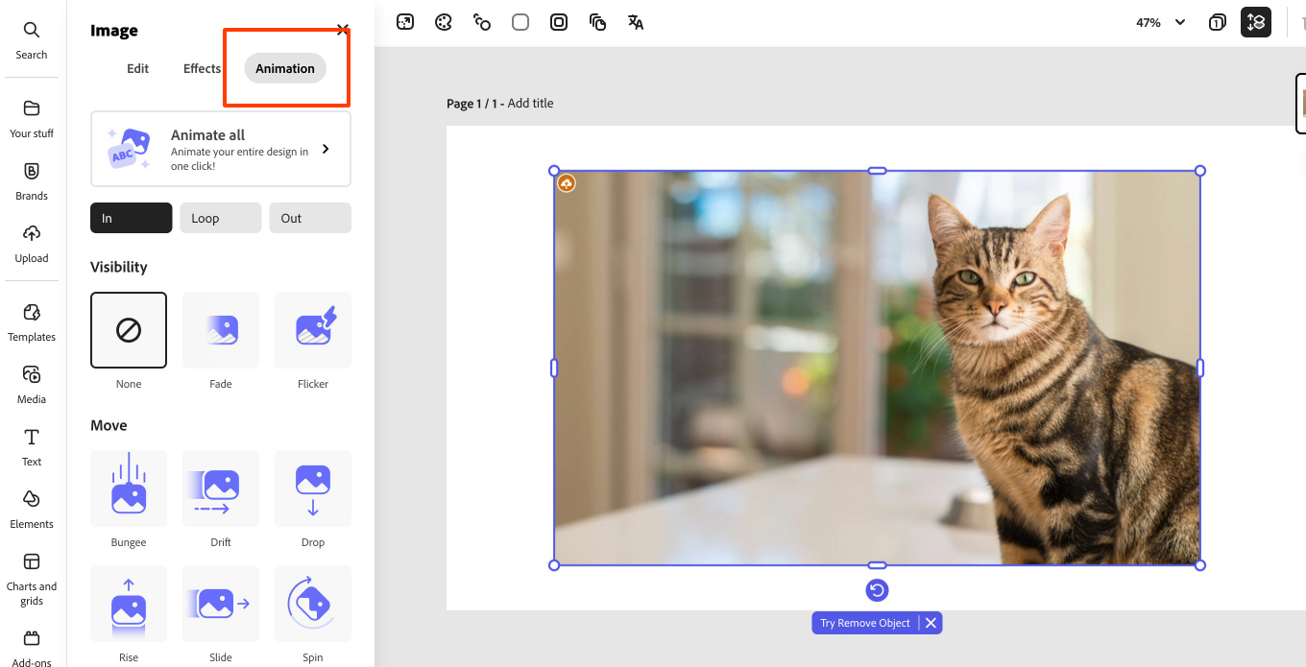1306x667 pixels.
Task: Open Your stuff folder
Action: tap(32, 119)
